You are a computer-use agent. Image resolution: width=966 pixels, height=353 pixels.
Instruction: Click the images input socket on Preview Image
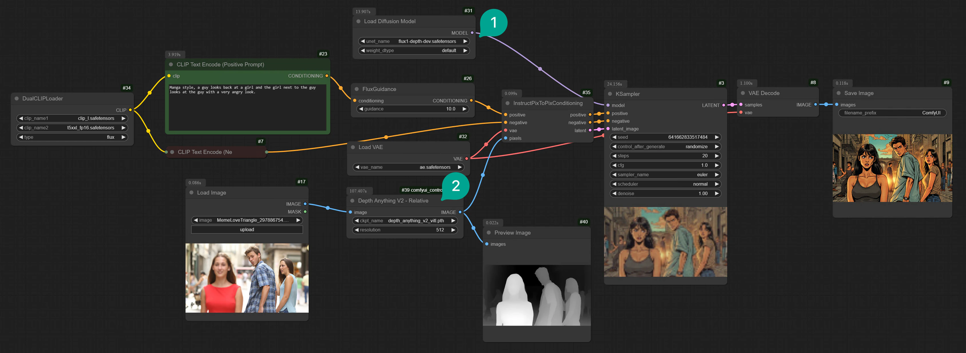[487, 244]
